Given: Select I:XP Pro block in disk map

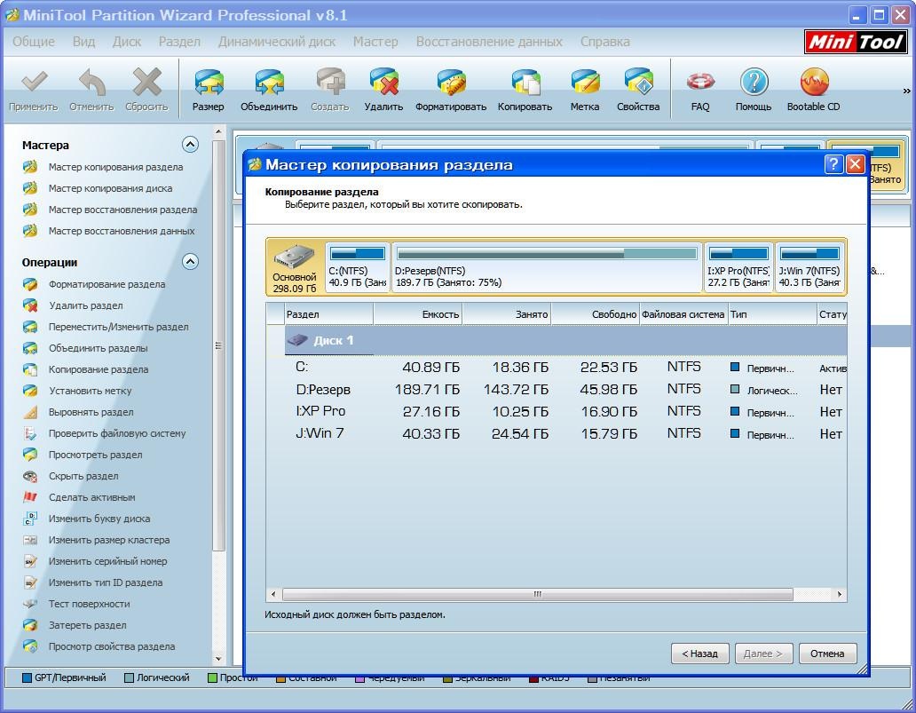Looking at the screenshot, I should coord(738,267).
